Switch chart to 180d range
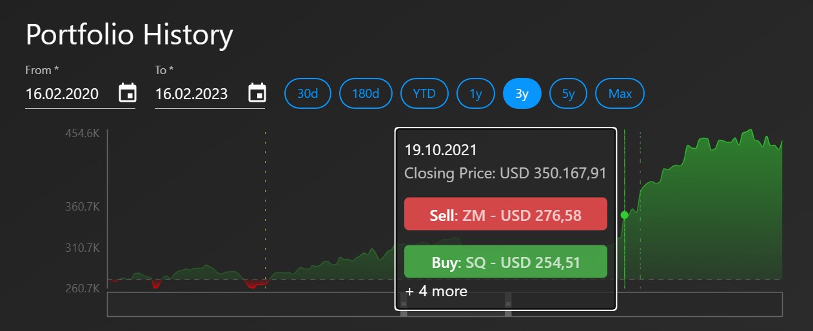This screenshot has height=331, width=813. click(366, 93)
